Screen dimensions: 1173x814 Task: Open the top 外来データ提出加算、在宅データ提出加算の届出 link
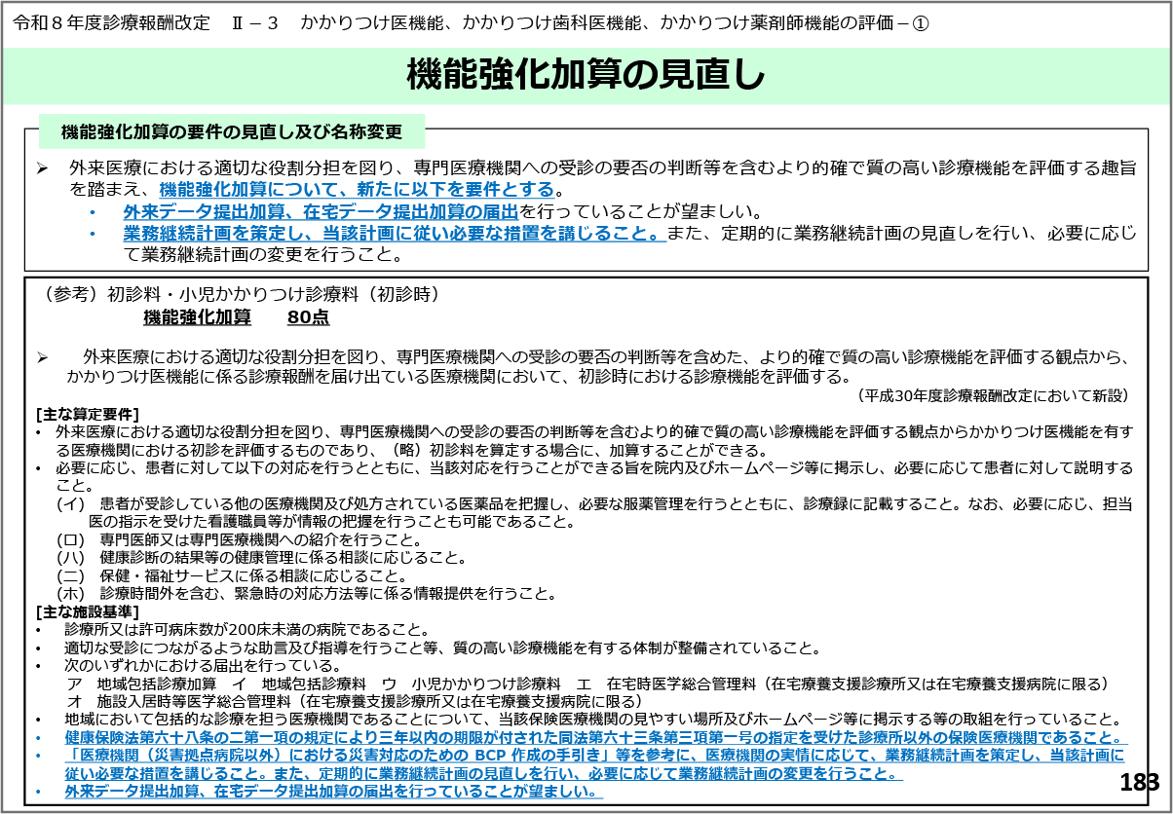pyautogui.click(x=321, y=212)
